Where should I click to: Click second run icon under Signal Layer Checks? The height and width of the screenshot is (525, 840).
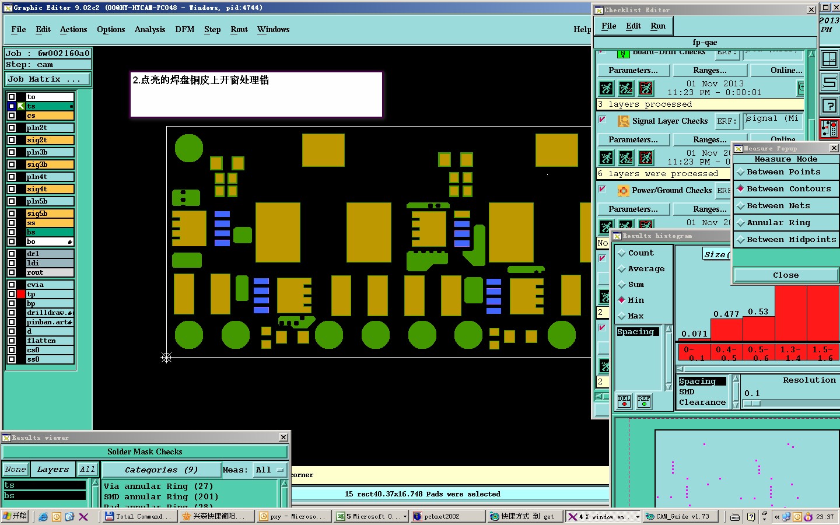coord(626,157)
